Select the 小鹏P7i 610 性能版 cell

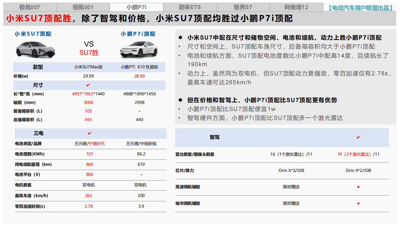[x=140, y=67]
